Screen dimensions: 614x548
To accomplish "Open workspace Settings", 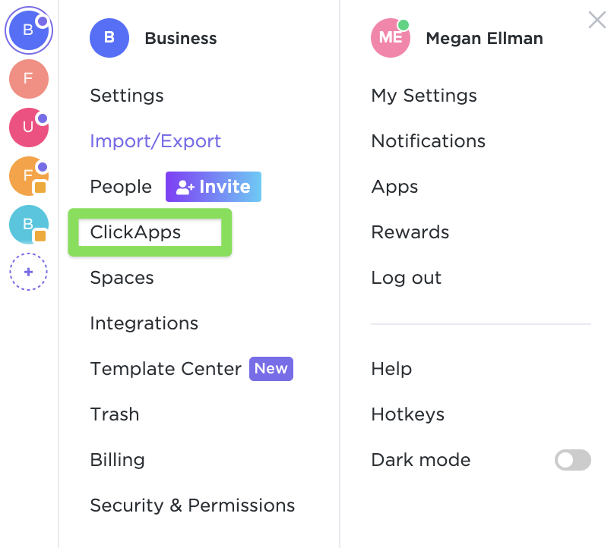I will (x=127, y=96).
